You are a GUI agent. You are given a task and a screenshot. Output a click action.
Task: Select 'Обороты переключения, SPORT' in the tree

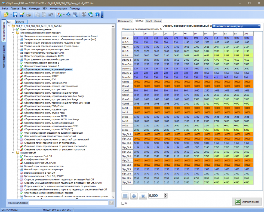(41, 76)
